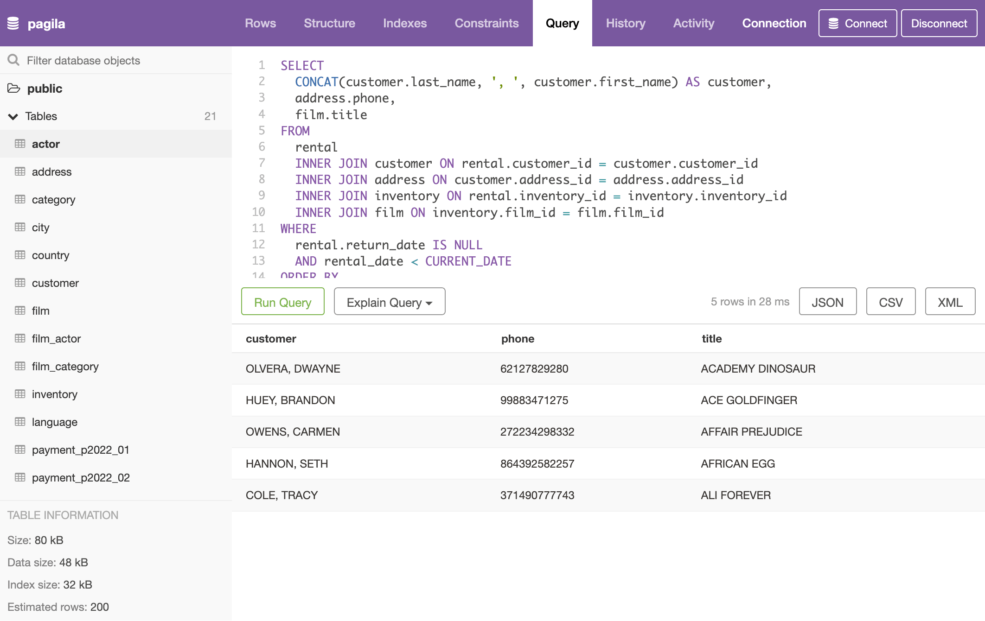Click the Disconnect button

point(939,23)
